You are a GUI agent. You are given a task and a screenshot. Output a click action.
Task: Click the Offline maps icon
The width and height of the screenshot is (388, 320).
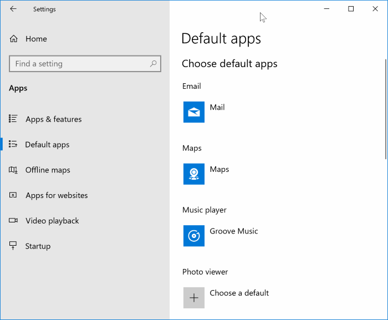(13, 170)
